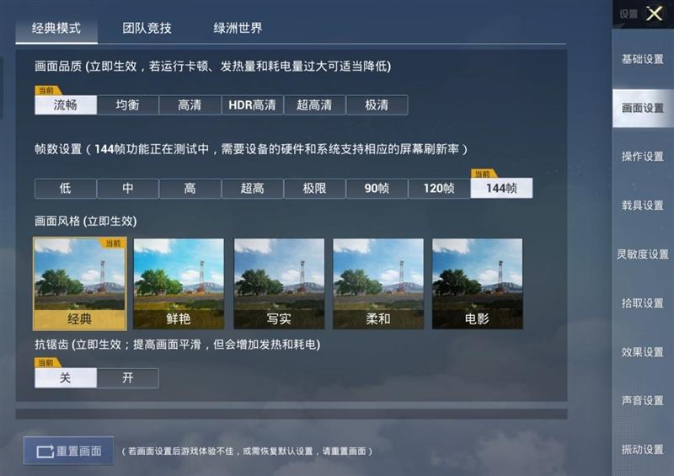Set graphics quality to 极清

pos(377,105)
